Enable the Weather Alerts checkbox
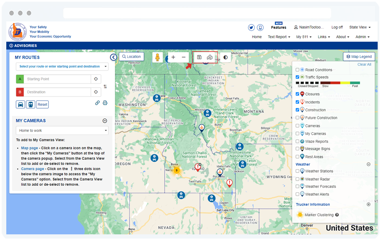 click(297, 194)
